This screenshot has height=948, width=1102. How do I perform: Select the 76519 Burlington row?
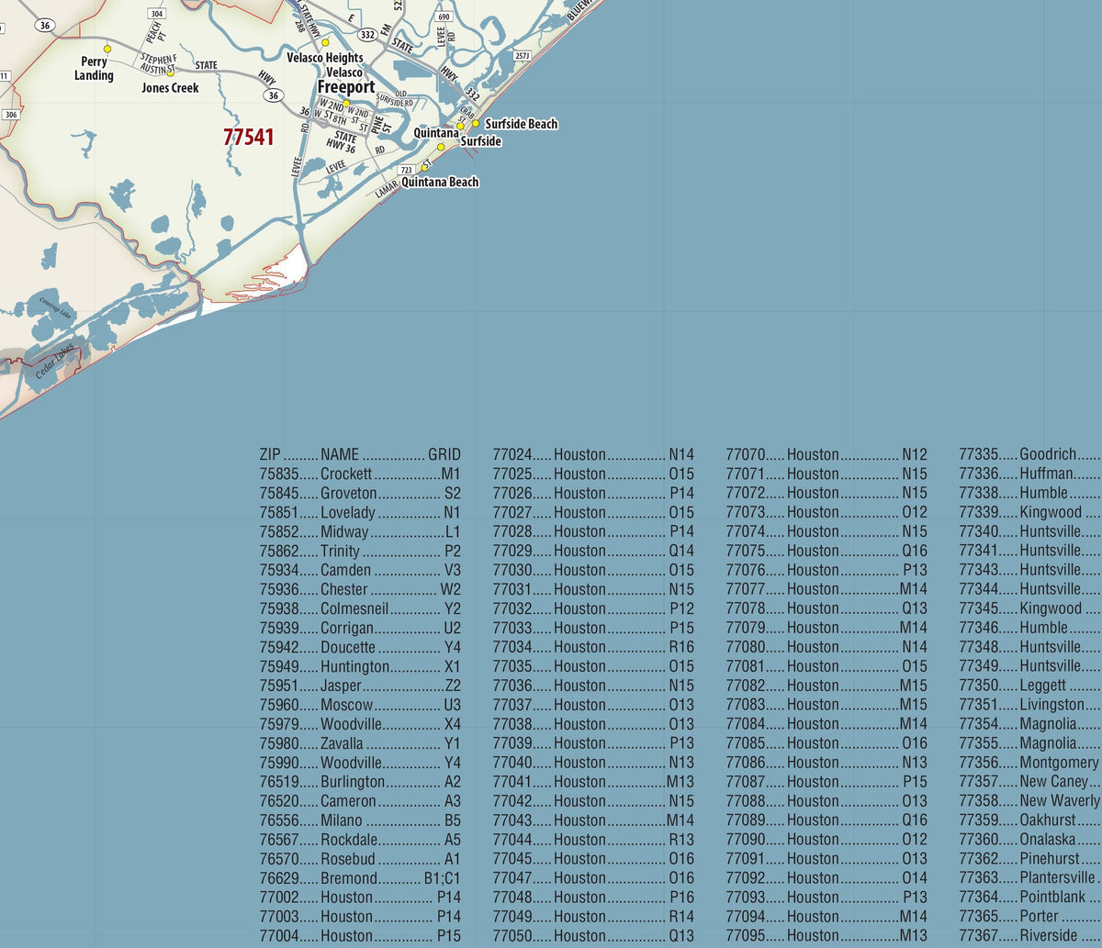click(360, 782)
